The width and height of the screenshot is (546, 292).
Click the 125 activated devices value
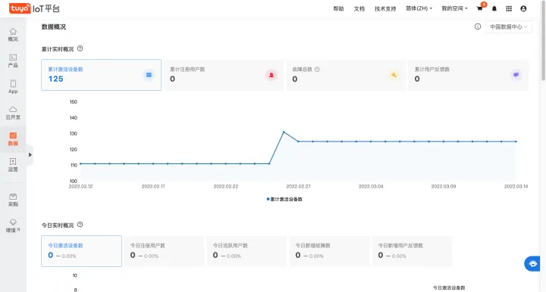click(x=55, y=79)
